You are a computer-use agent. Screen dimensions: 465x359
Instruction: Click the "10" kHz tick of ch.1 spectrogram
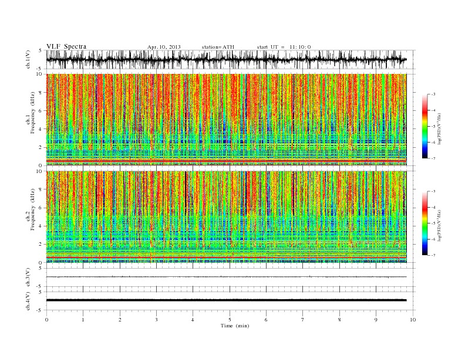click(39, 74)
